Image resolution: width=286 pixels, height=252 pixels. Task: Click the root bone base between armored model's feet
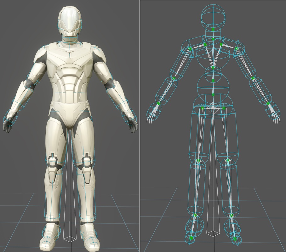point(70,239)
